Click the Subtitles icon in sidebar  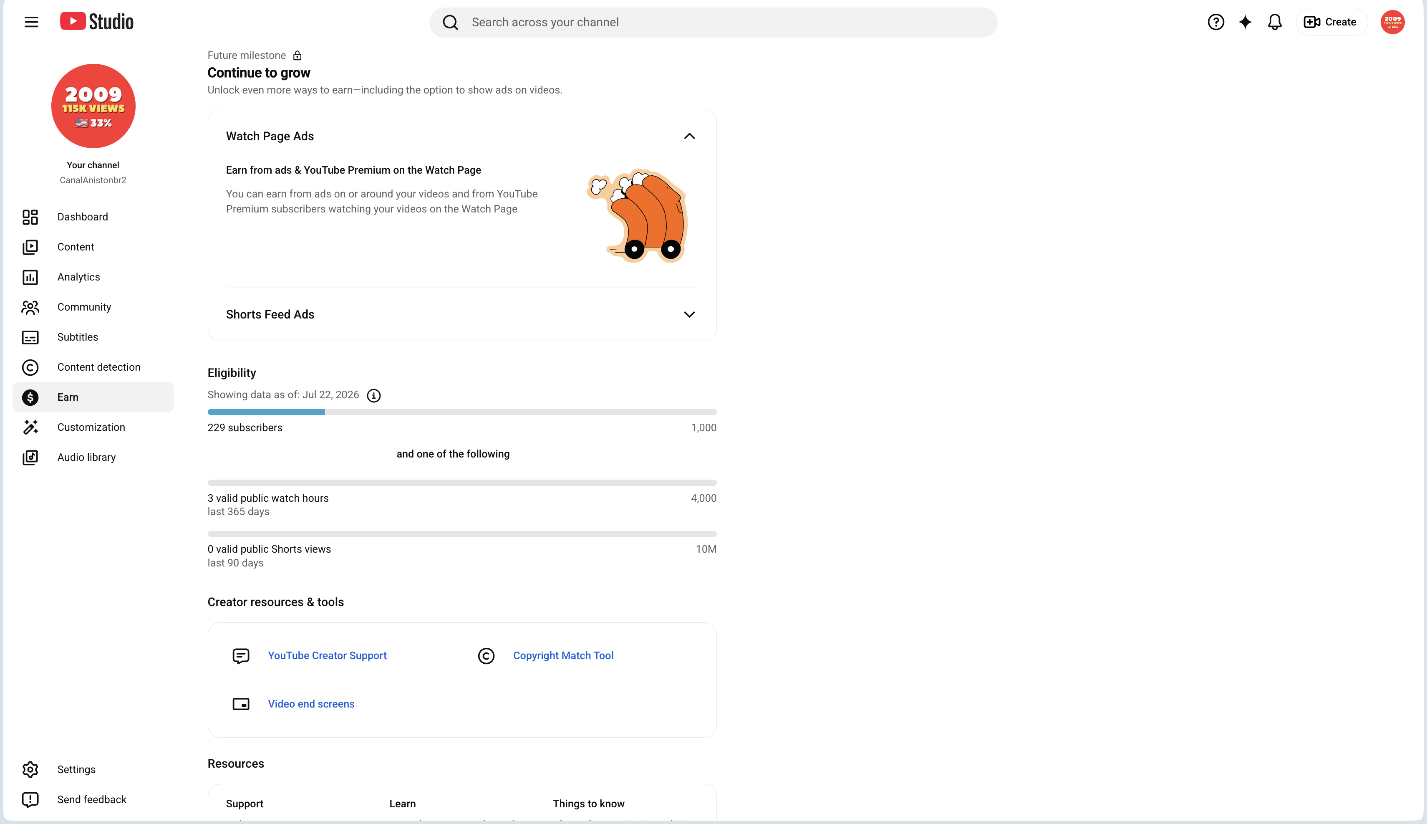[30, 337]
